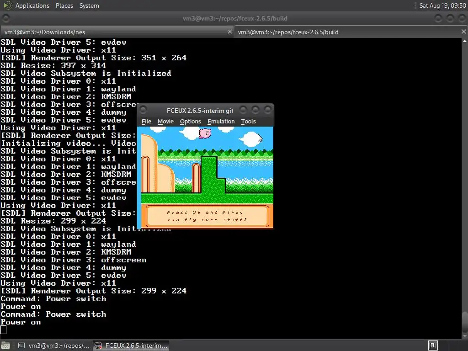
Task: Minimize the terminal window
Action: tap(438, 18)
